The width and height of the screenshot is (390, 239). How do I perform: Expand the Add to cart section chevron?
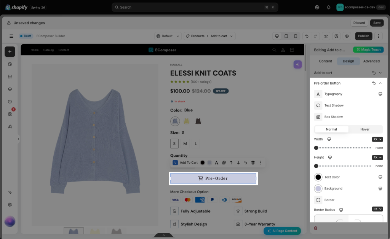coord(380,73)
